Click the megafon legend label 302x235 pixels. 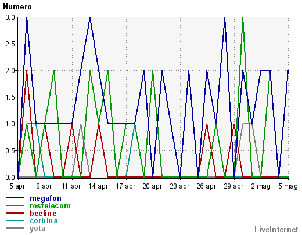coord(45,198)
